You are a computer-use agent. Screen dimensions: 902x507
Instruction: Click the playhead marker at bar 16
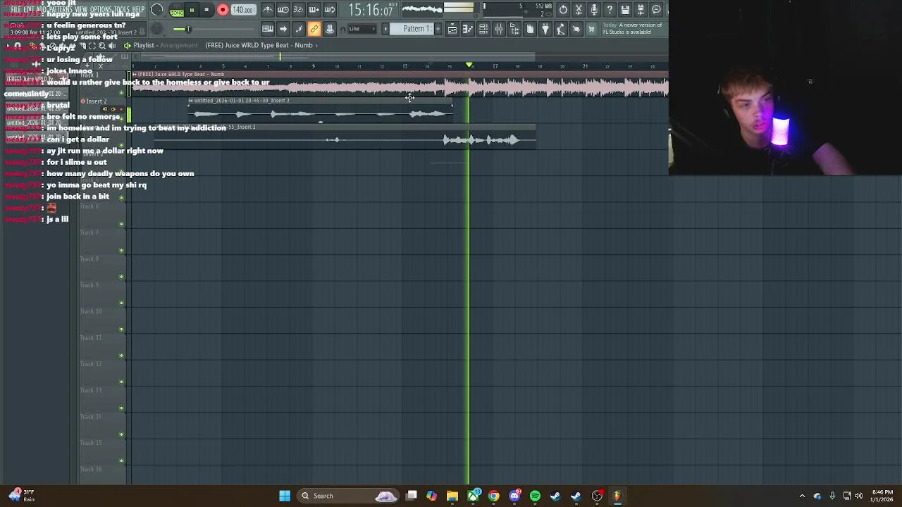coord(469,65)
